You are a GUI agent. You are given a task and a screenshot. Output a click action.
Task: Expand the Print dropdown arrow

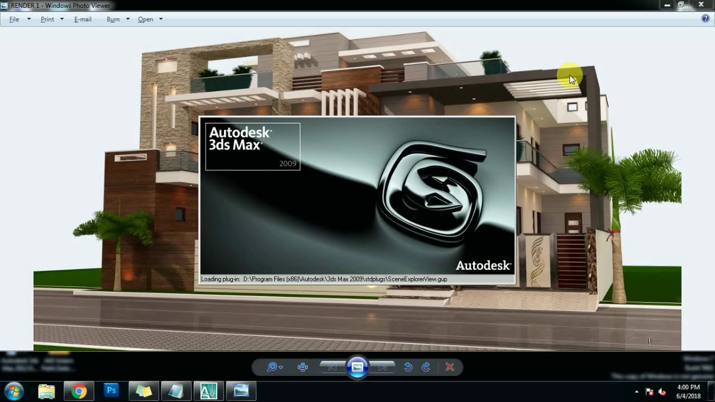pyautogui.click(x=62, y=19)
